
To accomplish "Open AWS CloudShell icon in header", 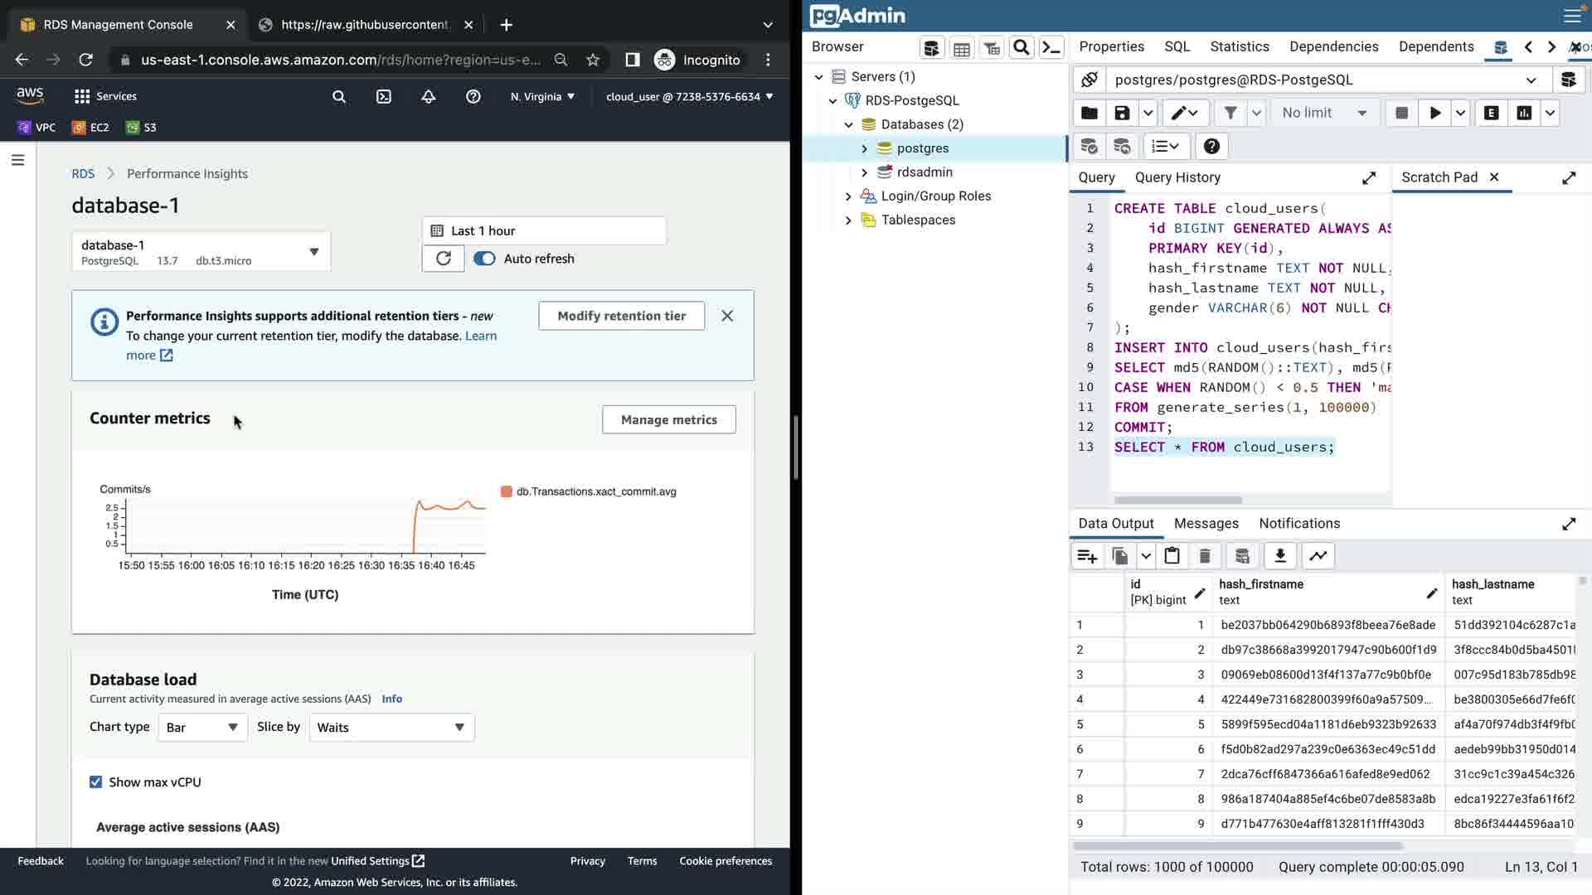I will (x=384, y=96).
